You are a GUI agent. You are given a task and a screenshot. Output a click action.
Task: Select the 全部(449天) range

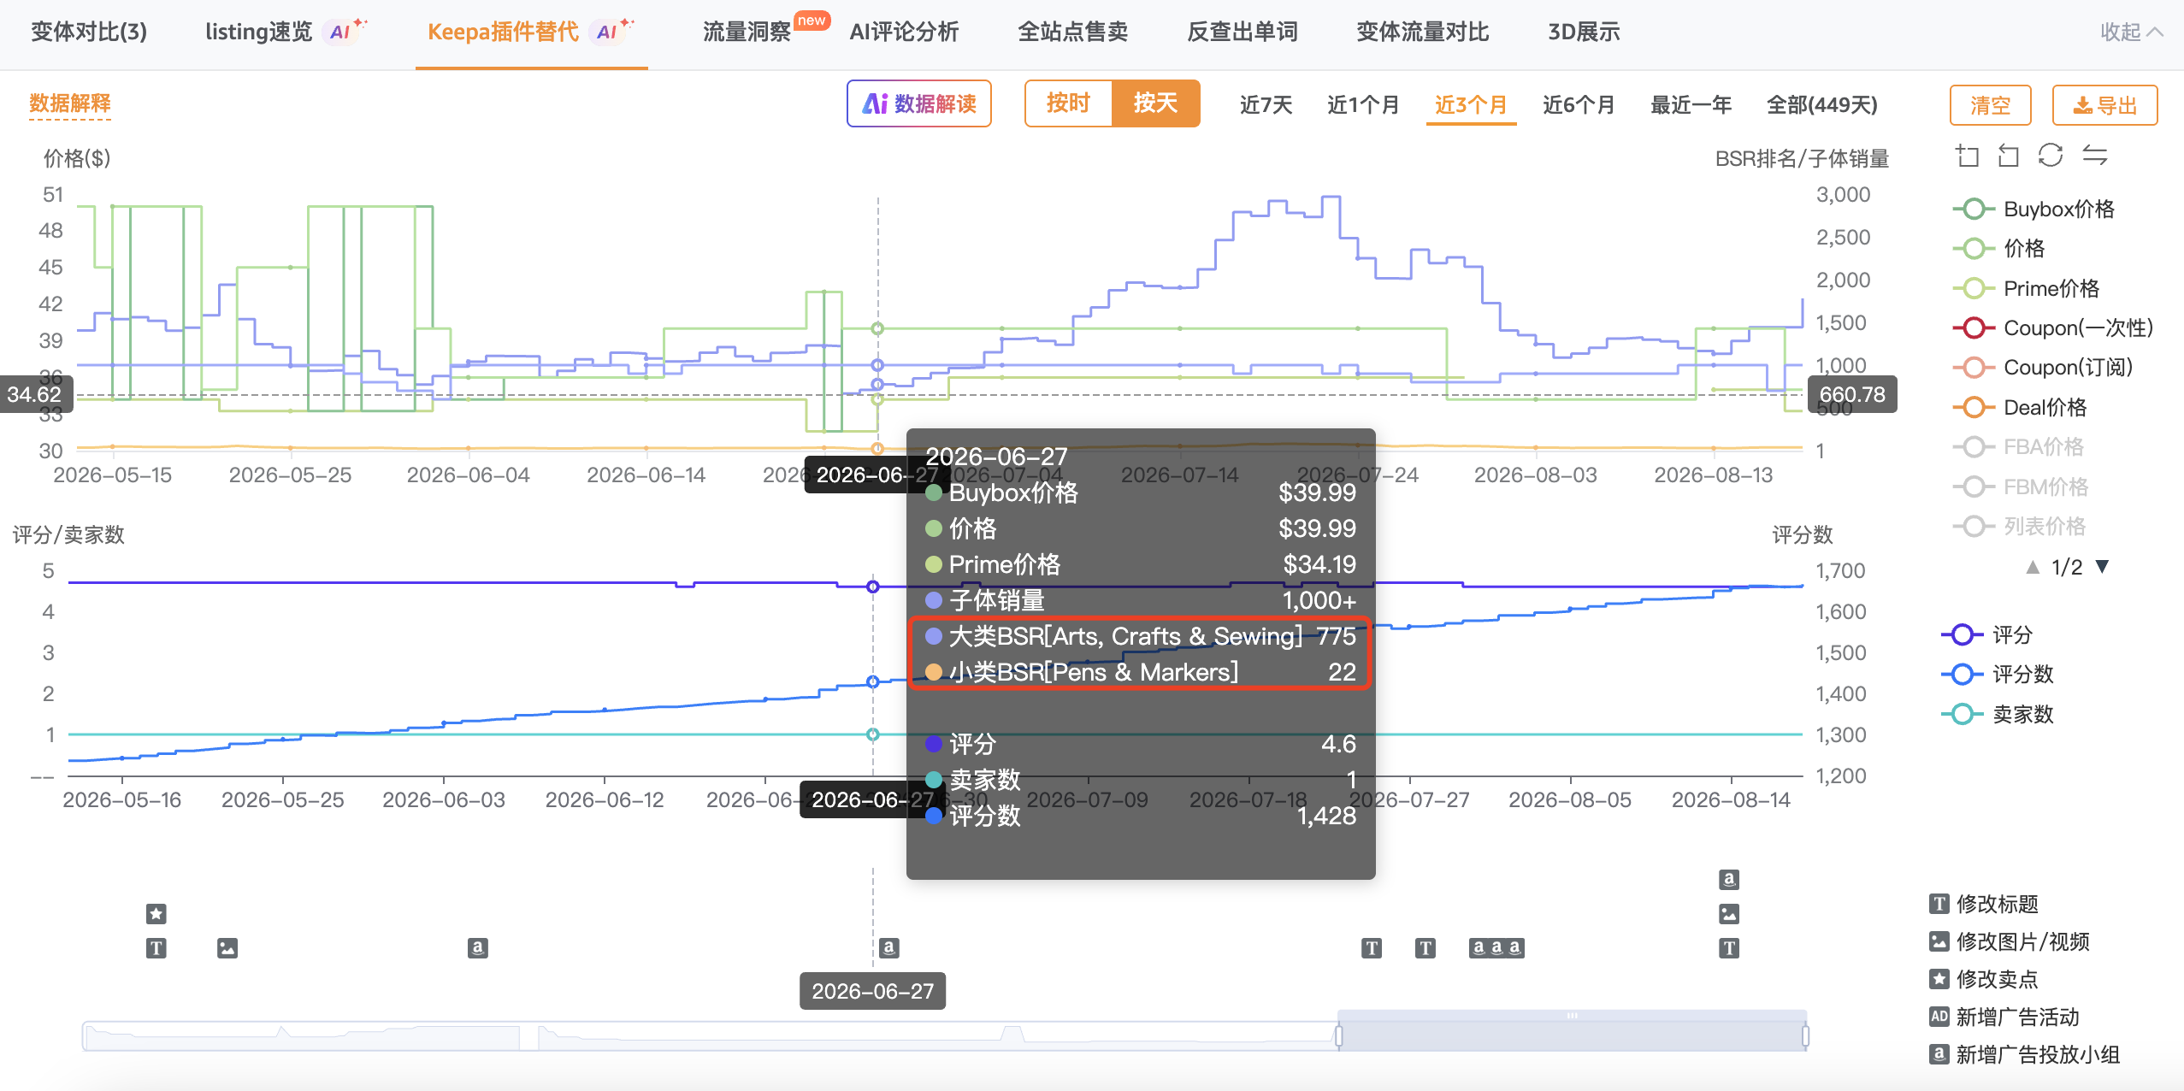[x=1822, y=104]
